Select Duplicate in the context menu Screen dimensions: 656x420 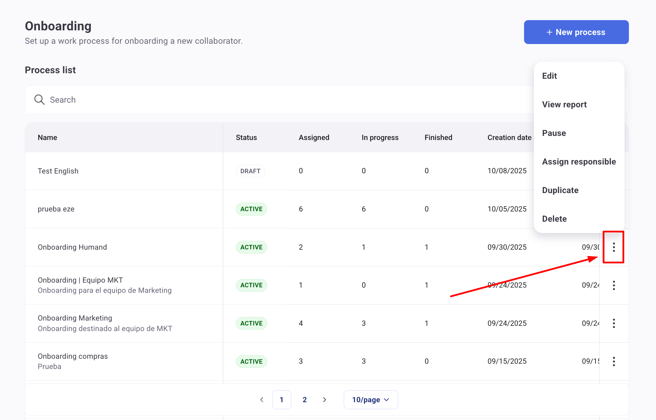pos(560,190)
